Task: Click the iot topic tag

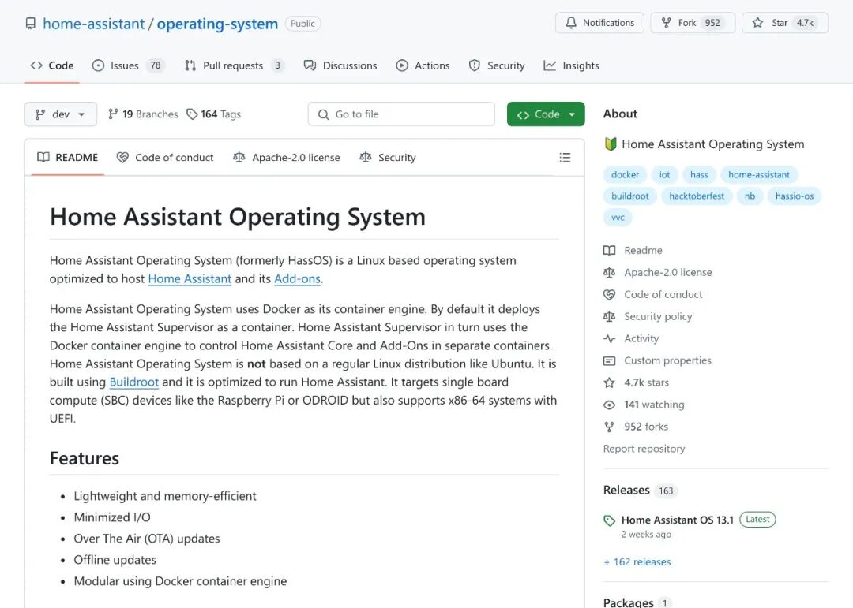Action: point(665,175)
